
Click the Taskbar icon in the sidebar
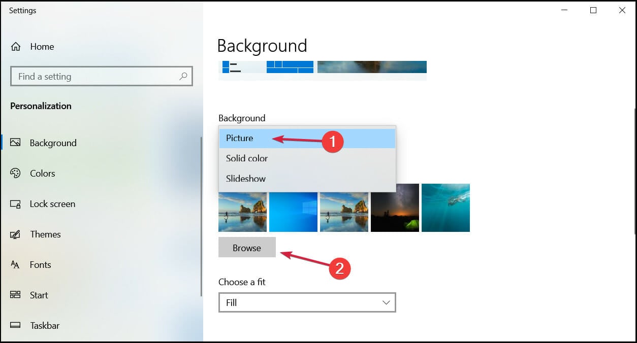[x=15, y=325]
